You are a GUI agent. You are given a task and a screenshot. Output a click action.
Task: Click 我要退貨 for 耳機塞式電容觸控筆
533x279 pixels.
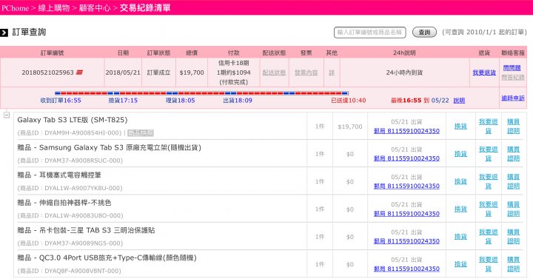(x=488, y=181)
